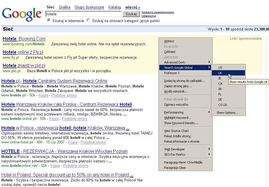Open 'Szukanie zaawansowane' link
The height and width of the screenshot is (187, 269).
[x=158, y=12]
